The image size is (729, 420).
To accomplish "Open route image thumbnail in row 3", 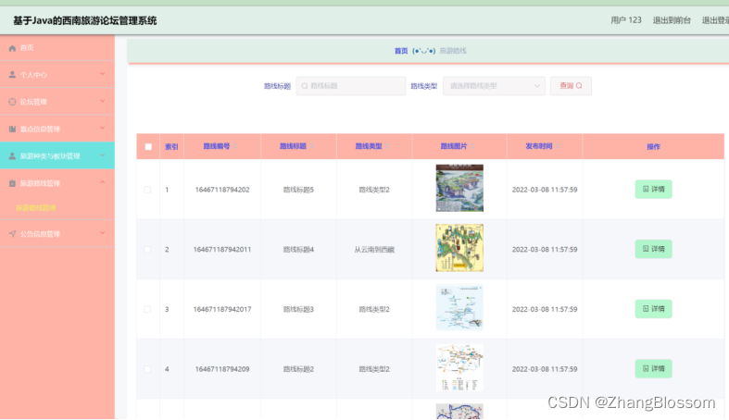I will 459,308.
